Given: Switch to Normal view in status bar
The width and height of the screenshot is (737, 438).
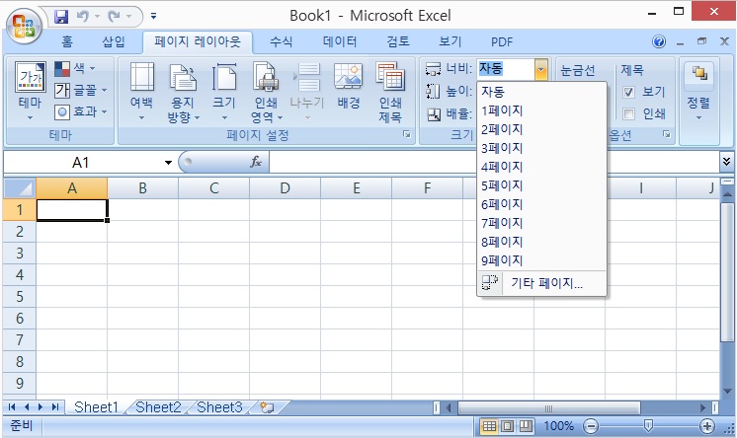Looking at the screenshot, I should click(x=489, y=426).
